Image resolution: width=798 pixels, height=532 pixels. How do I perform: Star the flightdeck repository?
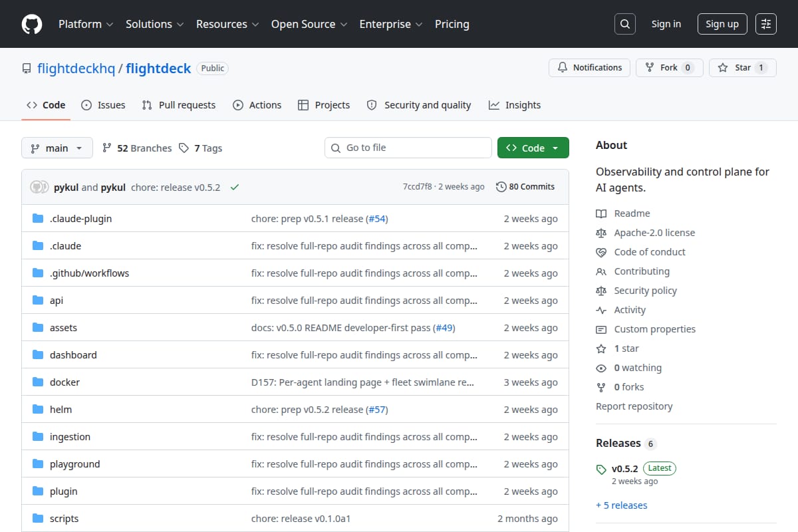[743, 68]
